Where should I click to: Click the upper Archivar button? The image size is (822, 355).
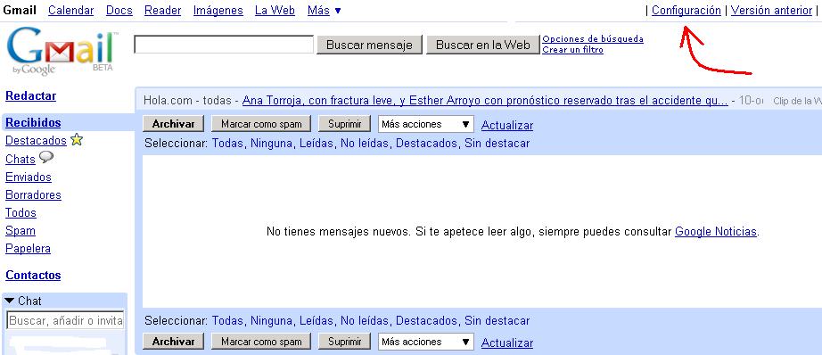coord(173,124)
